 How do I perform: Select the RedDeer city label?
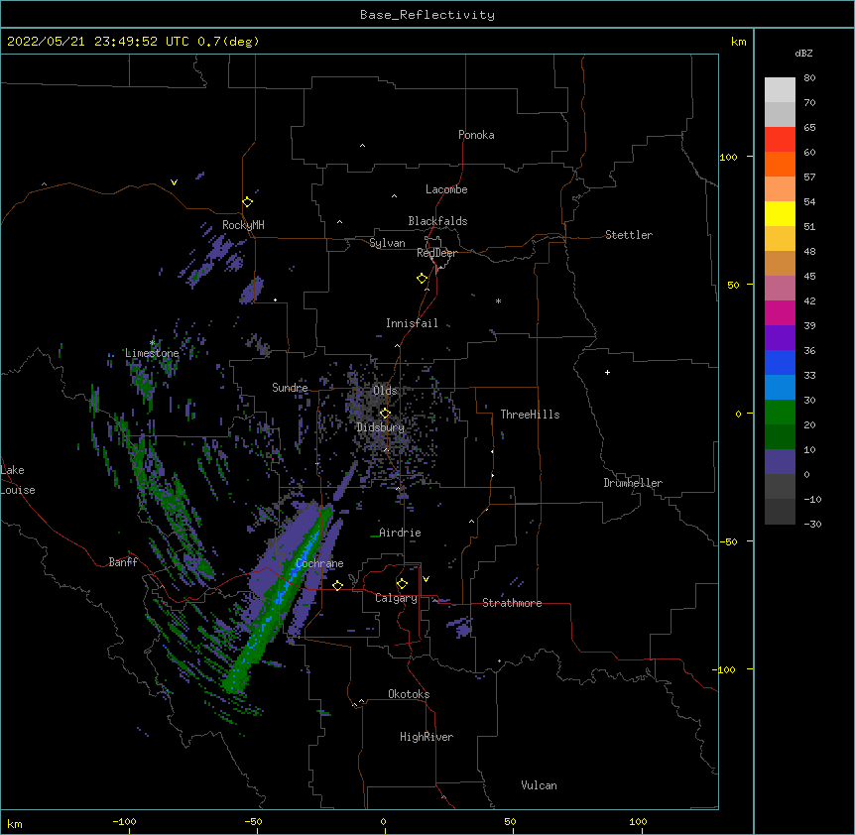(436, 253)
